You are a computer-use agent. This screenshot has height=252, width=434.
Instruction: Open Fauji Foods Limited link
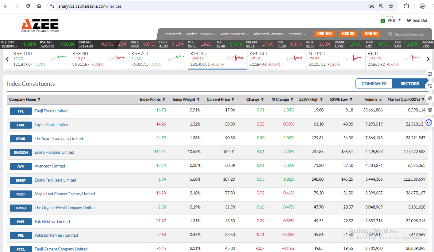51,111
